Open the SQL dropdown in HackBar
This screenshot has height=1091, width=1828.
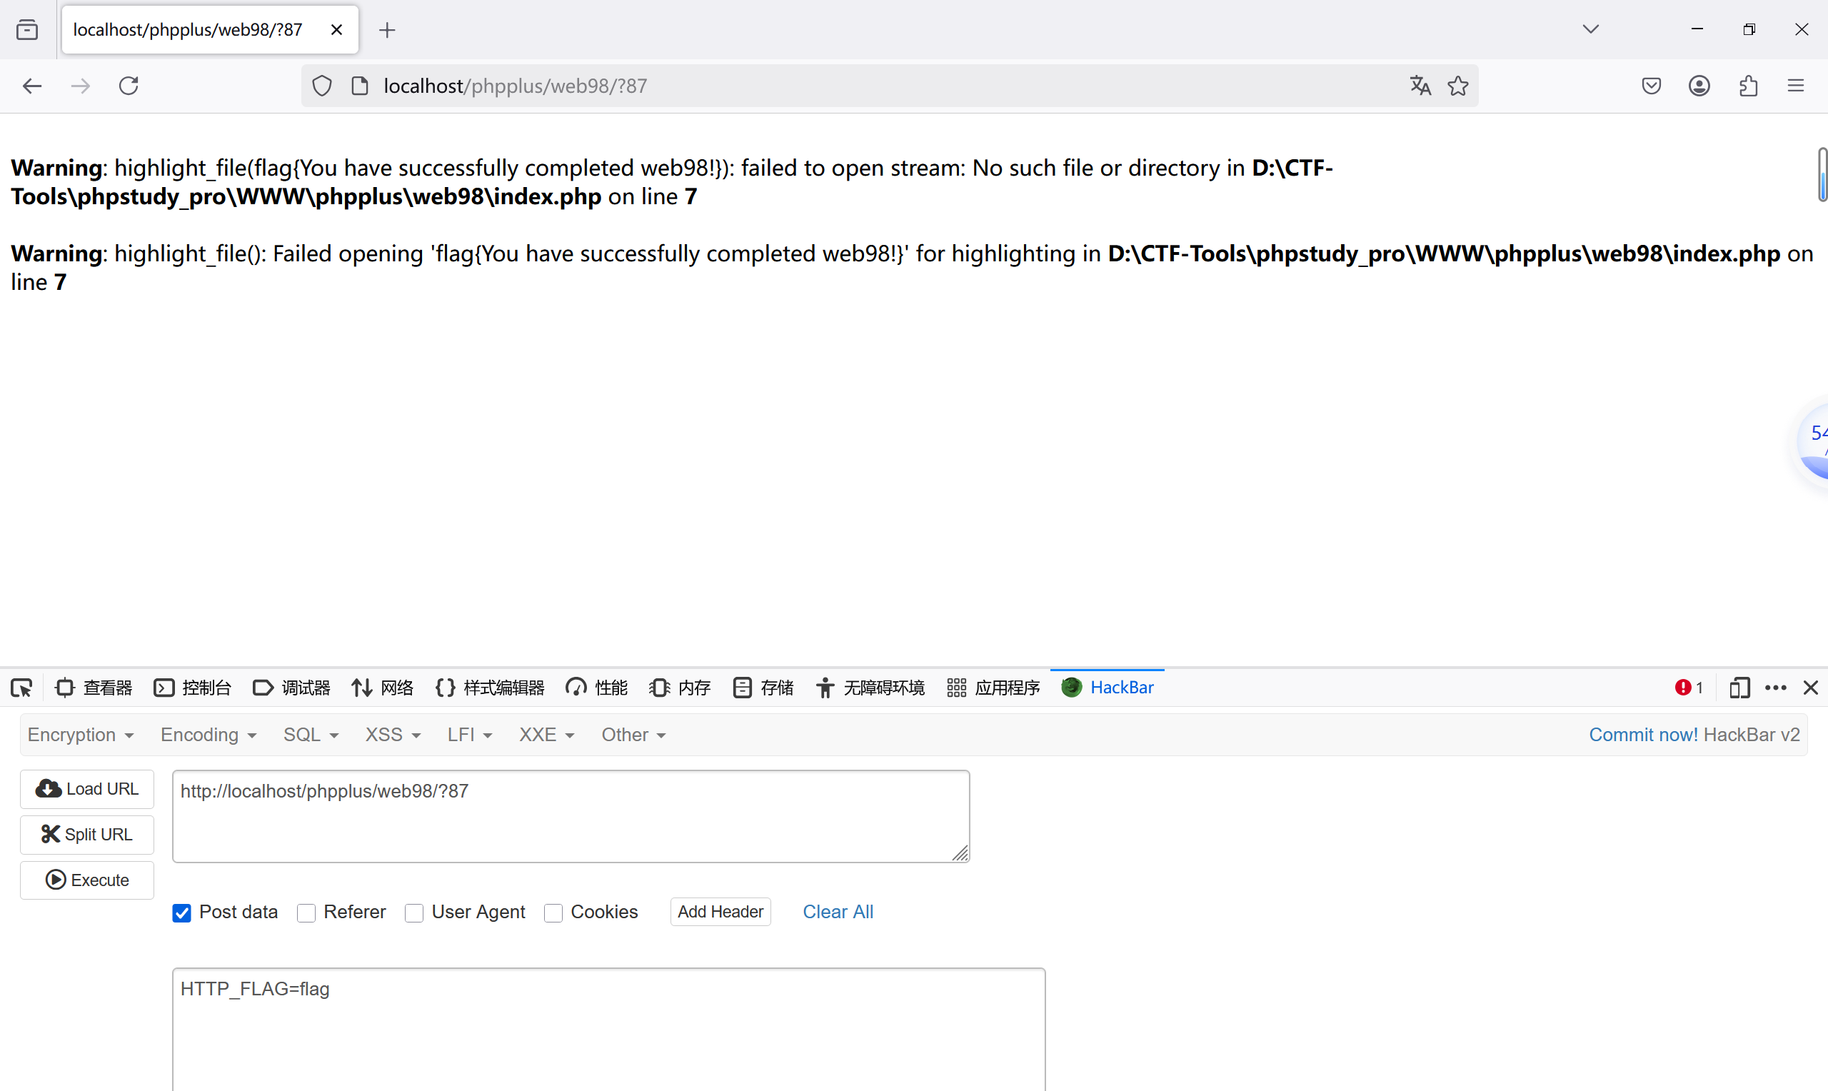(310, 735)
